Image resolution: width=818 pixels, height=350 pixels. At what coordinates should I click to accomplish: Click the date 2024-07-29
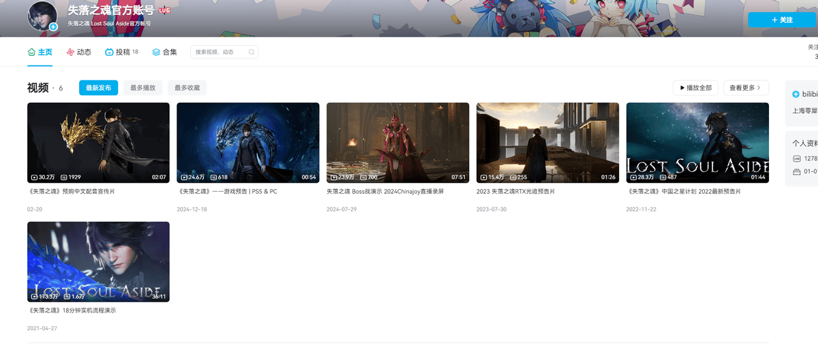click(x=342, y=209)
